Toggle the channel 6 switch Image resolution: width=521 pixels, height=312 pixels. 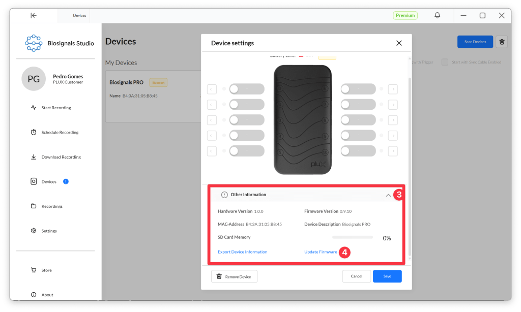(358, 89)
